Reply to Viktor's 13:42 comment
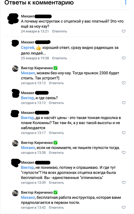The image size is (134, 214). tap(56, 207)
